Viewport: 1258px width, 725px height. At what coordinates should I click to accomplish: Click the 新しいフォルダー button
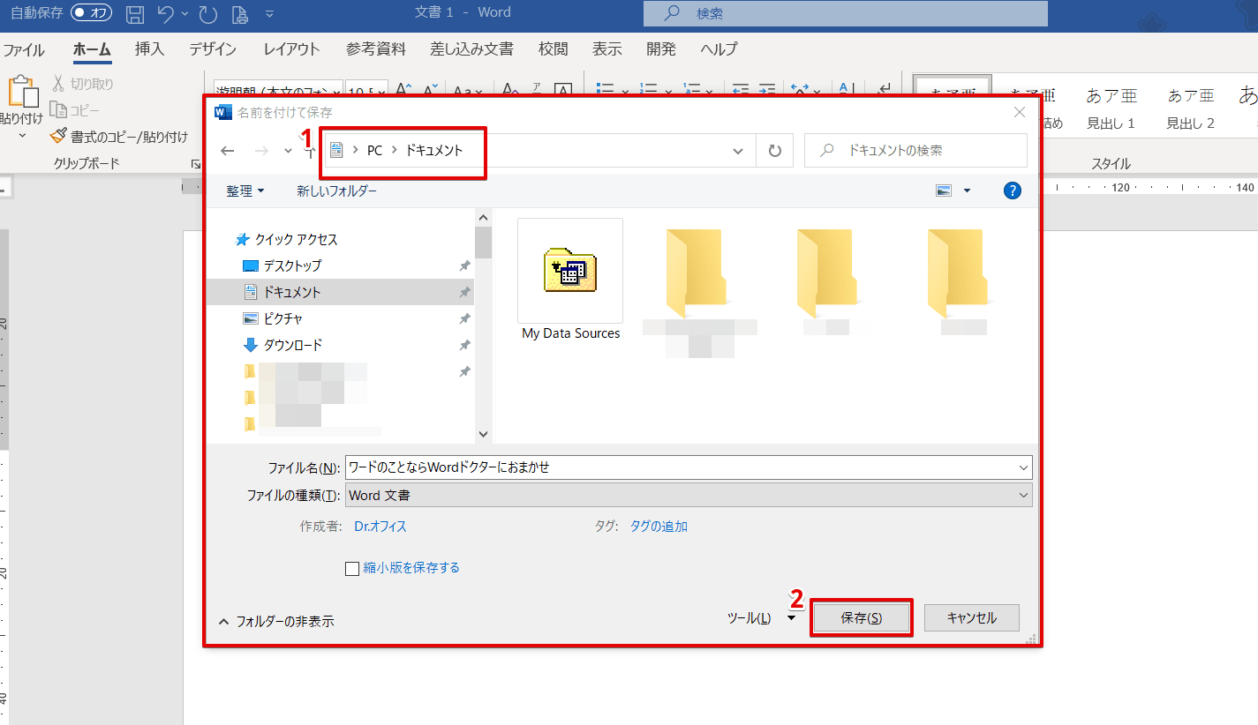click(336, 191)
